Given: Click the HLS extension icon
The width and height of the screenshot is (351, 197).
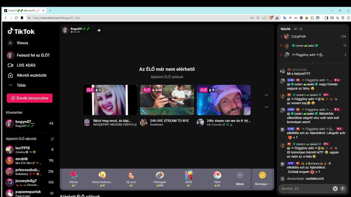Looking at the screenshot, I should pyautogui.click(x=296, y=18).
